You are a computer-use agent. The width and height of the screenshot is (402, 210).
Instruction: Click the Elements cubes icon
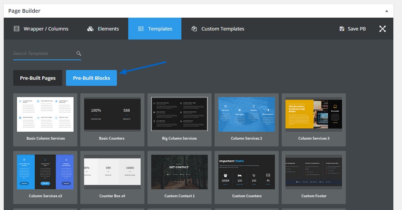point(90,29)
